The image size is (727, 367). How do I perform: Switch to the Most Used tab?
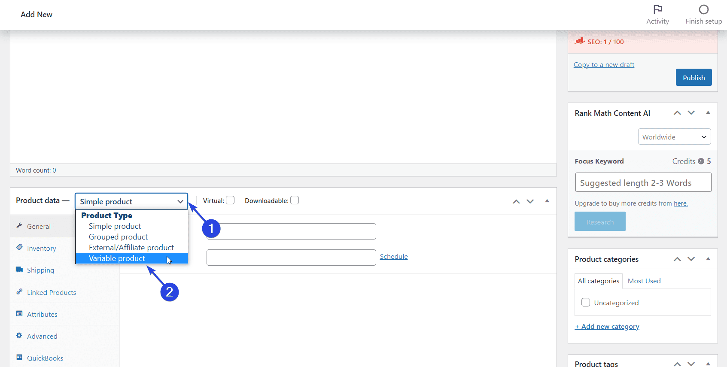pyautogui.click(x=644, y=281)
